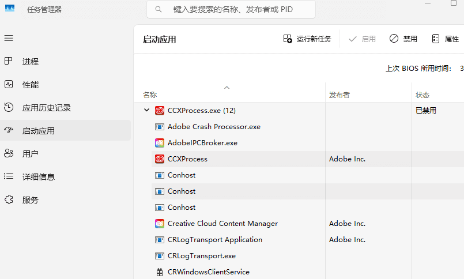
Task: Click the run-new-task window icon
Action: tap(288, 39)
